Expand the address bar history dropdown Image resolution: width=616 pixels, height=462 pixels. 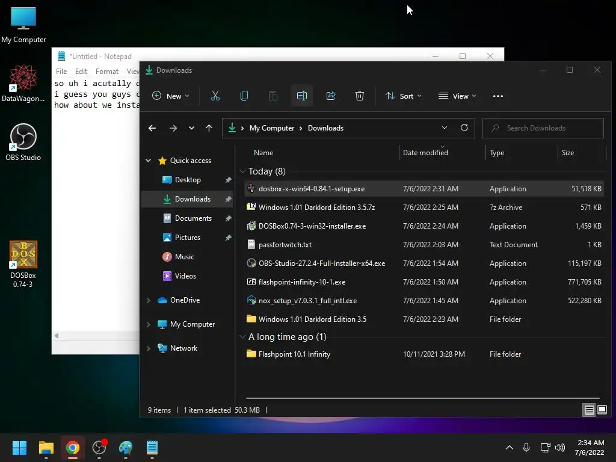pyautogui.click(x=445, y=128)
